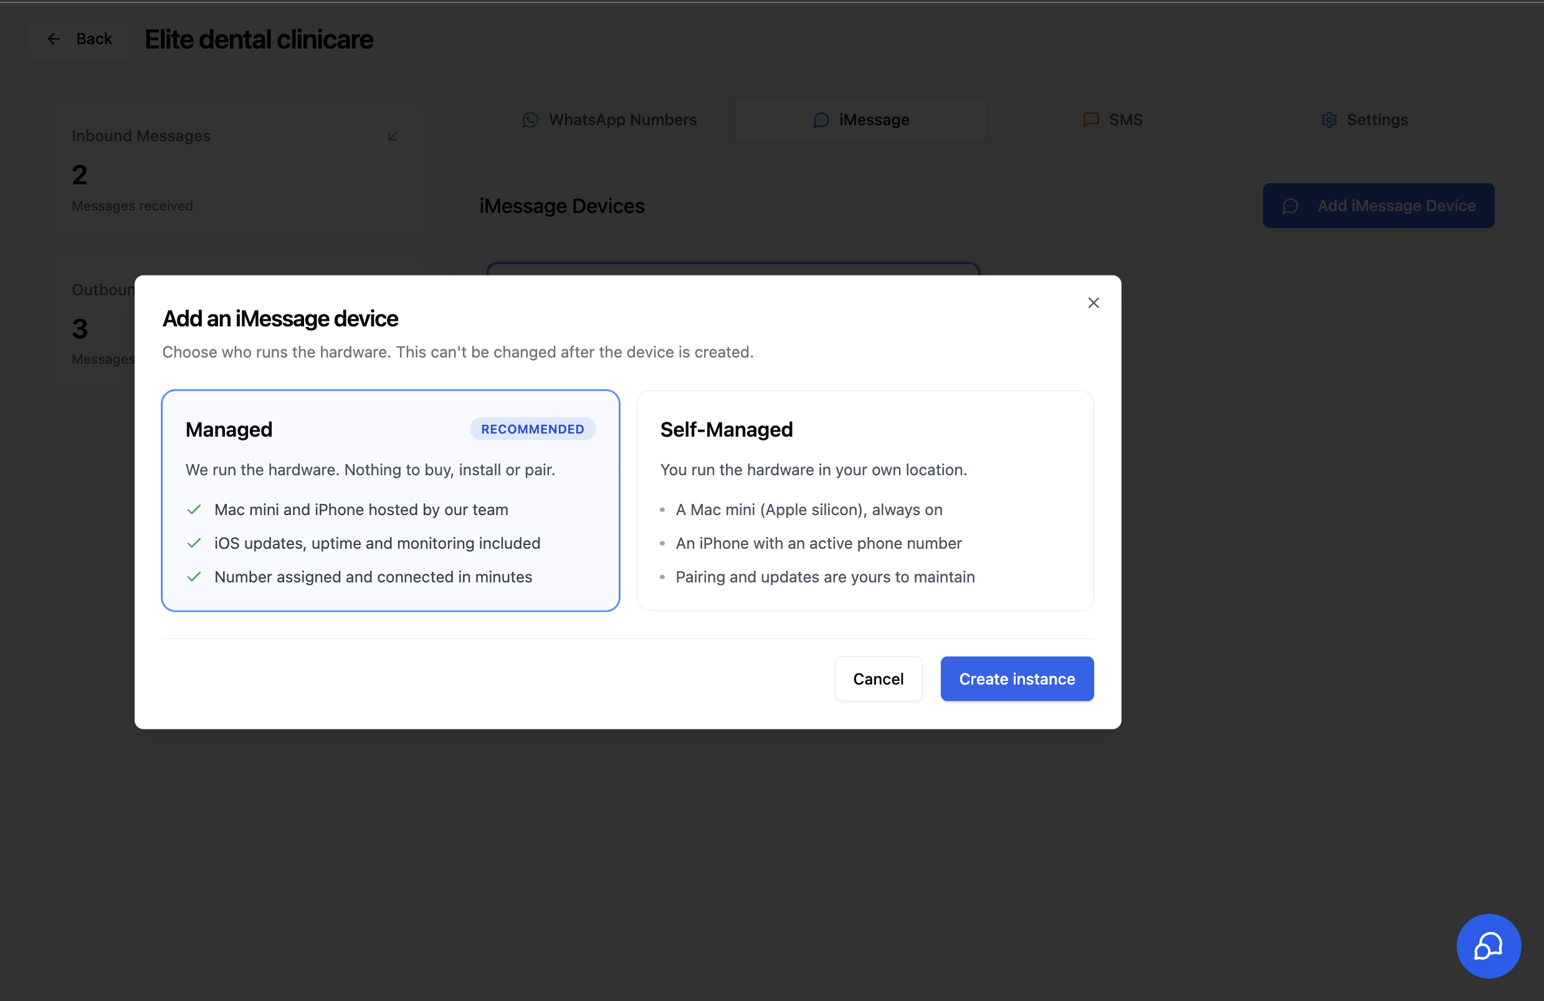The image size is (1544, 1001).
Task: Click 'We run the hardware' description text
Action: click(x=371, y=470)
